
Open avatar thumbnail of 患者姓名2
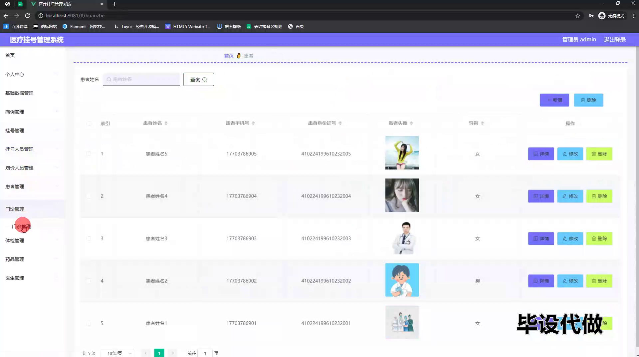point(402,280)
